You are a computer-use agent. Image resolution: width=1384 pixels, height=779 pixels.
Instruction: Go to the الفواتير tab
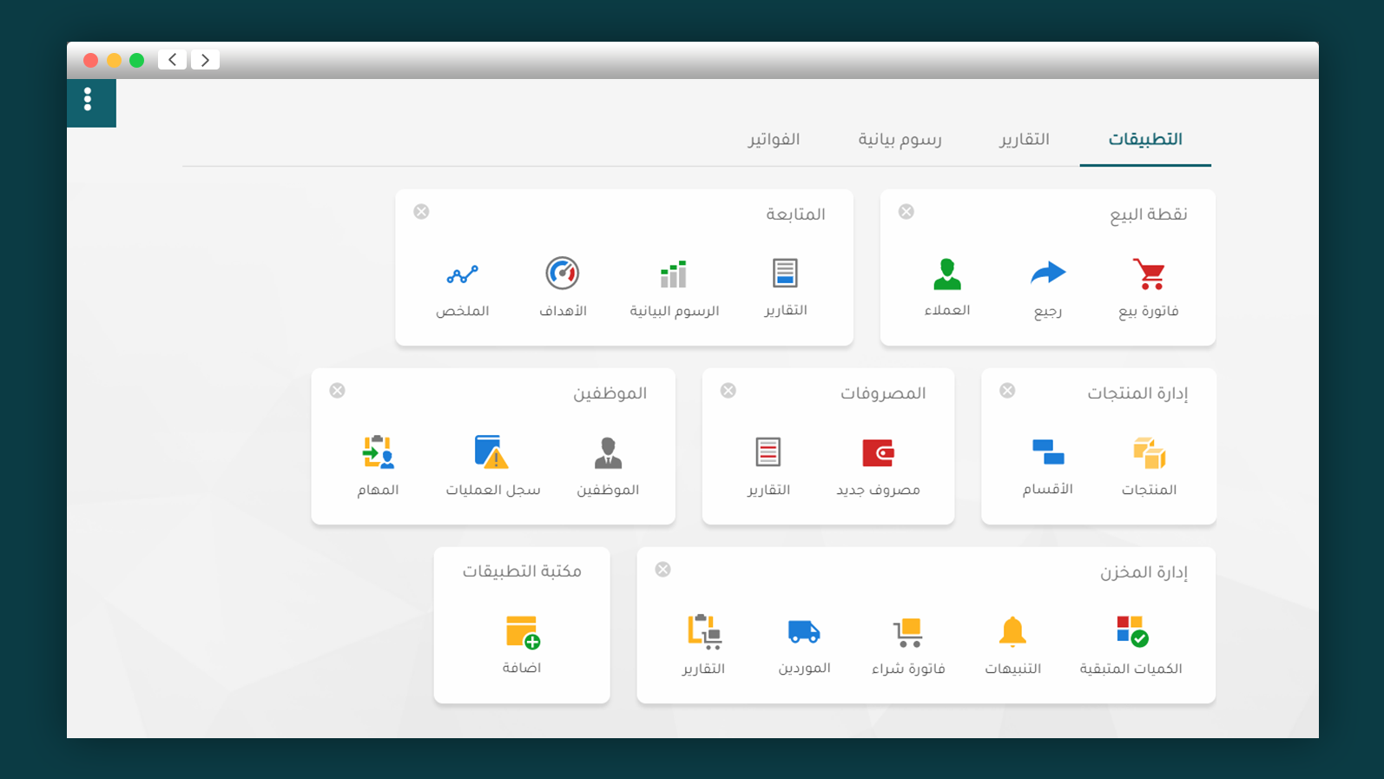(x=774, y=140)
